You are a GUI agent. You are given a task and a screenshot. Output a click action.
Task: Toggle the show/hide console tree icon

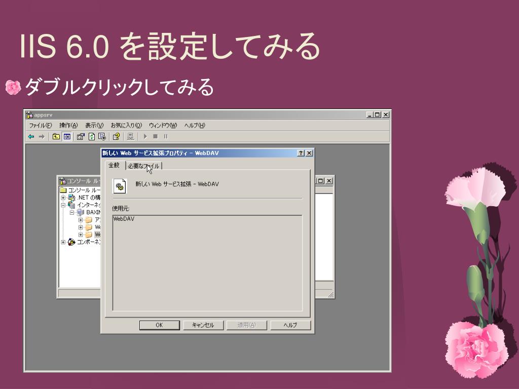pos(67,137)
